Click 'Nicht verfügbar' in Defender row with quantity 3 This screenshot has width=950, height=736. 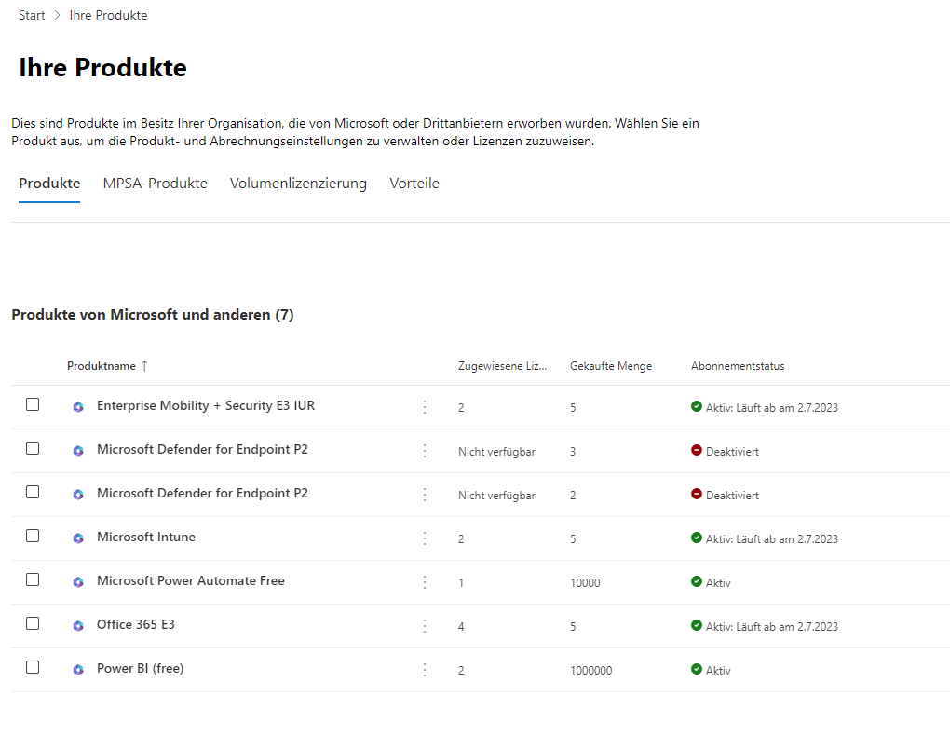click(496, 452)
